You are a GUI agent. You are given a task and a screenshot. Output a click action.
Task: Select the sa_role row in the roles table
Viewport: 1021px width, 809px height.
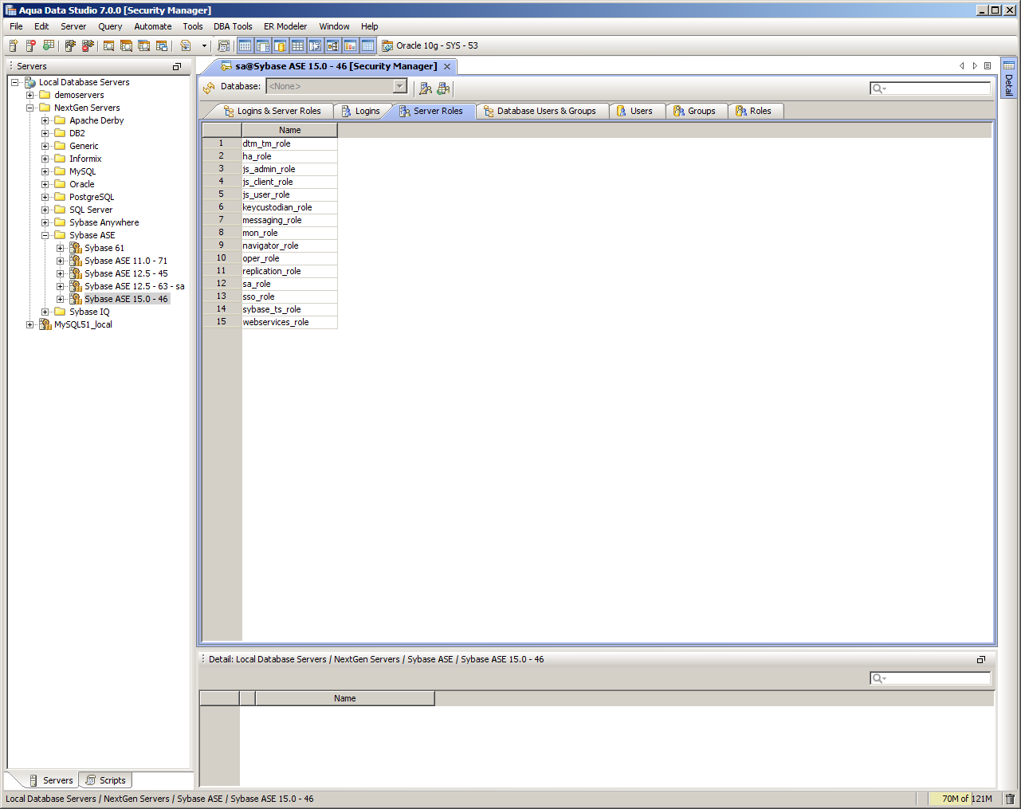(x=289, y=284)
